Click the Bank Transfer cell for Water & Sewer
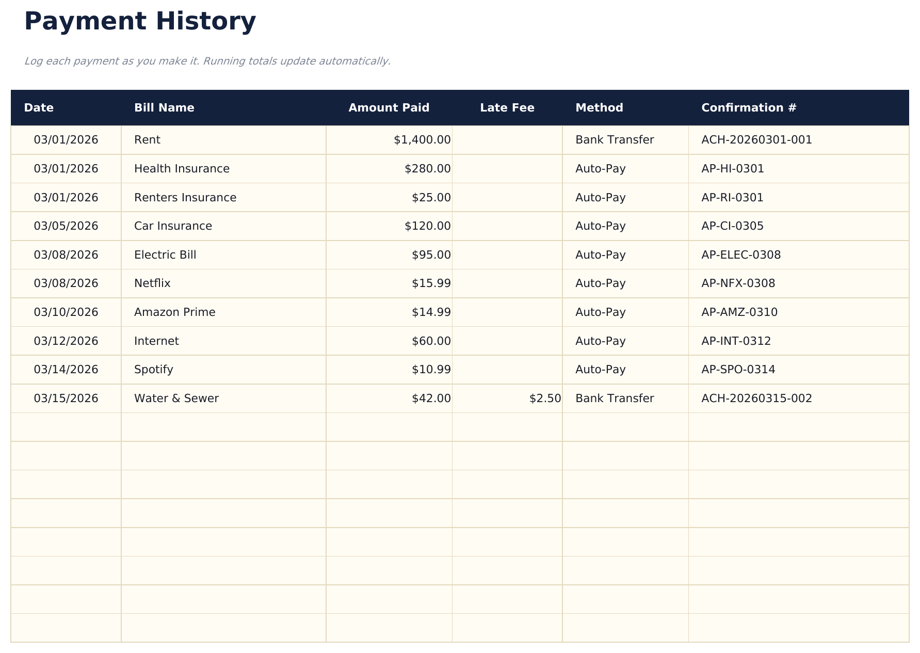920x653 pixels. pyautogui.click(x=615, y=398)
